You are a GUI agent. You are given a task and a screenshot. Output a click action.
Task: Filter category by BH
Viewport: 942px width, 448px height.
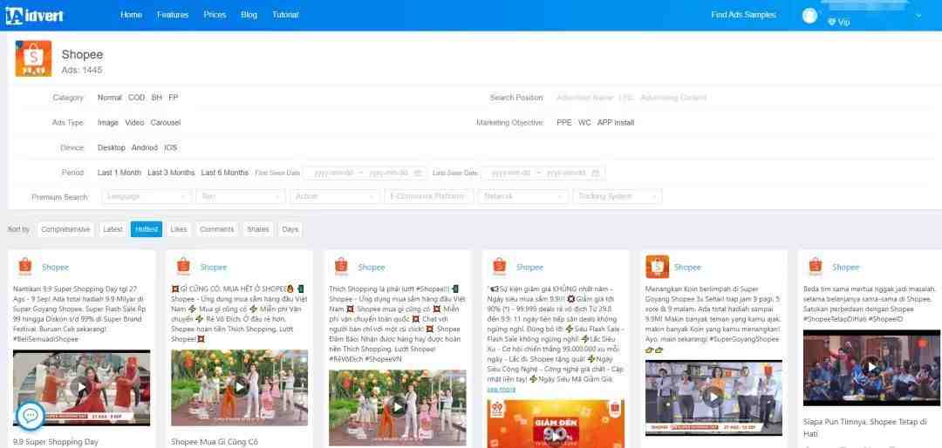(157, 98)
